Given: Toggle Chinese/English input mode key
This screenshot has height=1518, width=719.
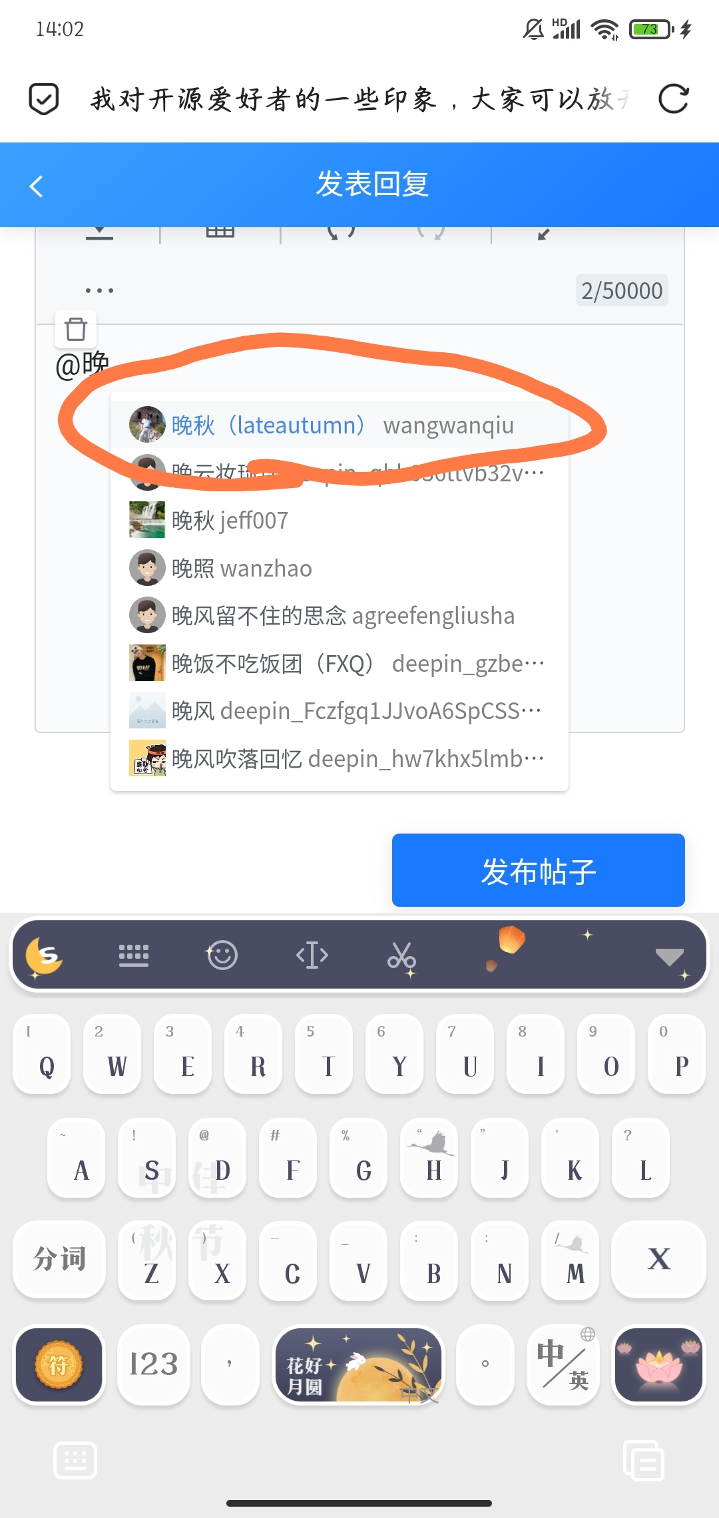Looking at the screenshot, I should [564, 1366].
